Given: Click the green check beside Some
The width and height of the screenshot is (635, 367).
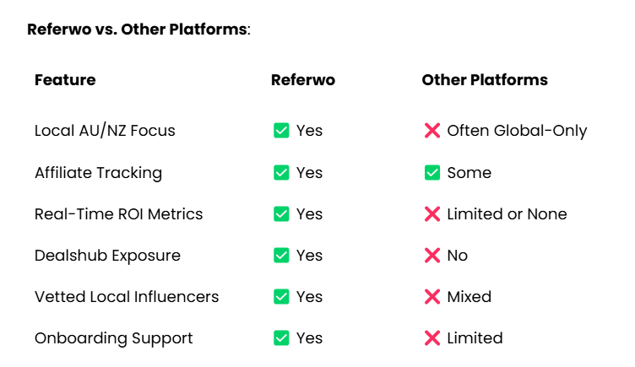Looking at the screenshot, I should point(431,173).
